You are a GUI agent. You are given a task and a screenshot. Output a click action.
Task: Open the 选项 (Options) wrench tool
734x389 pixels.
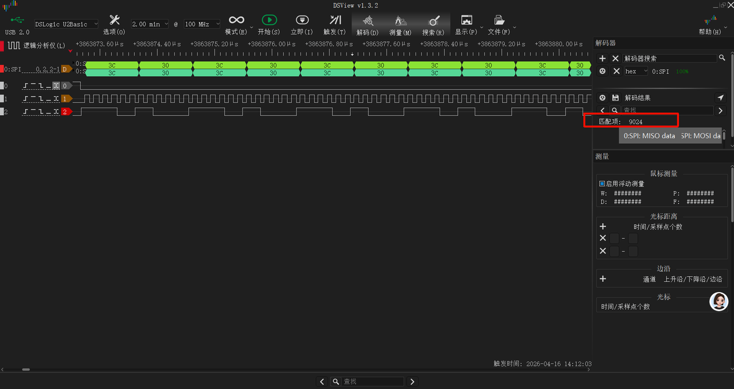(114, 23)
